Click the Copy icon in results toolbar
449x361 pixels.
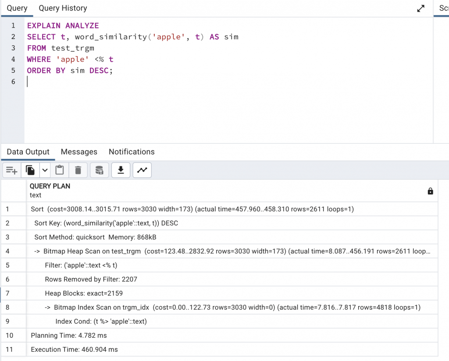click(30, 170)
